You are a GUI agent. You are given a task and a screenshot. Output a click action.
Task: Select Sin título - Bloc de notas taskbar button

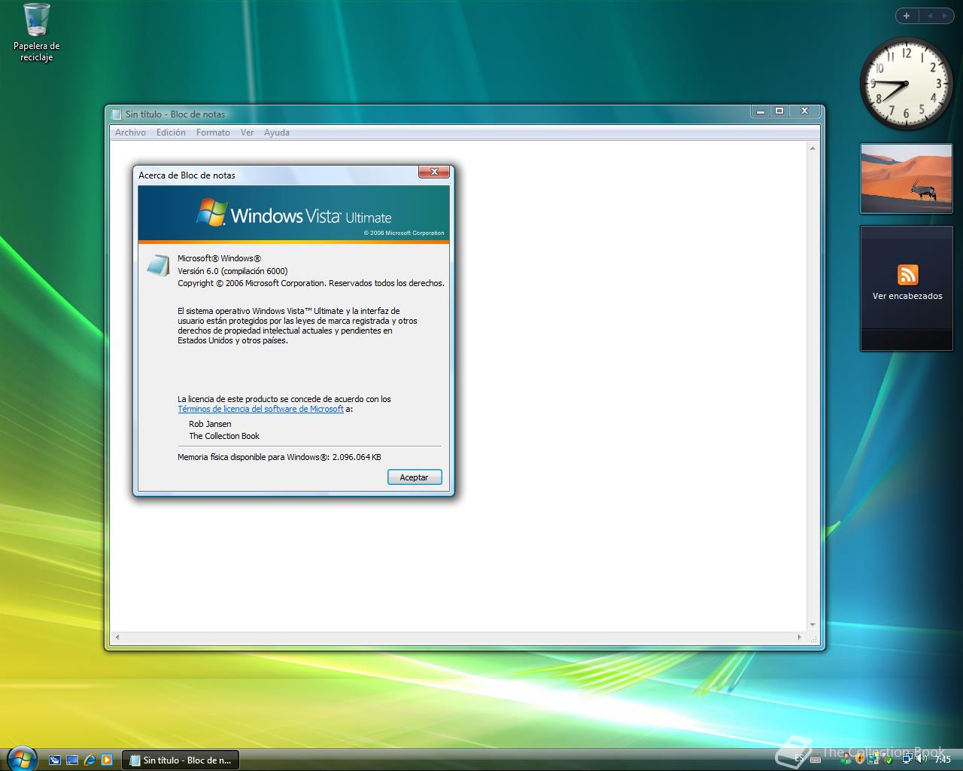tap(181, 760)
